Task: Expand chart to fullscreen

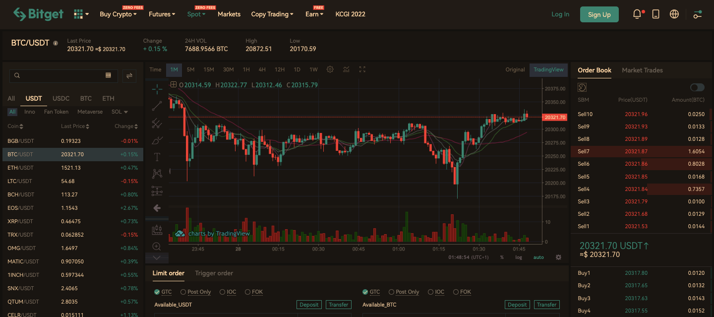Action: click(x=362, y=69)
